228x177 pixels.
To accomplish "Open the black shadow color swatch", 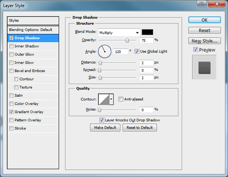I will [x=147, y=32].
